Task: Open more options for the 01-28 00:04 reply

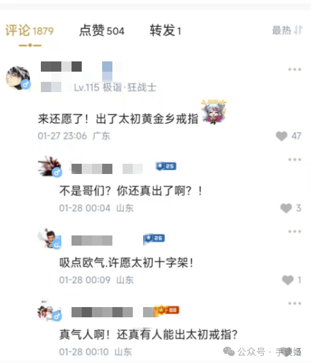Action: coord(294,159)
